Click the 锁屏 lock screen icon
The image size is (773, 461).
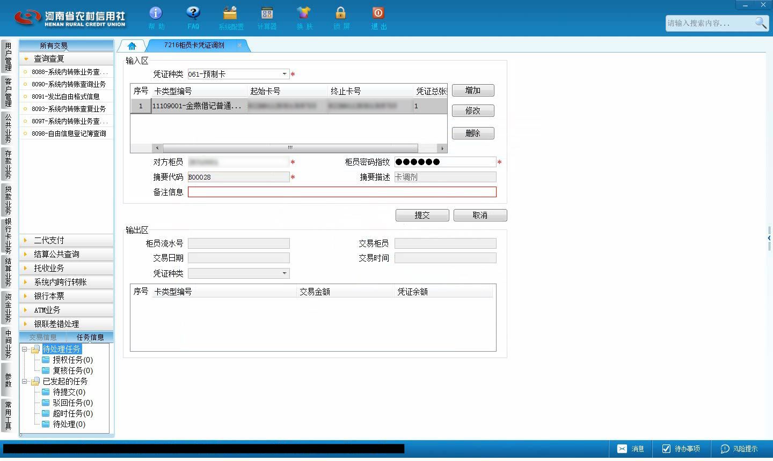pyautogui.click(x=341, y=18)
